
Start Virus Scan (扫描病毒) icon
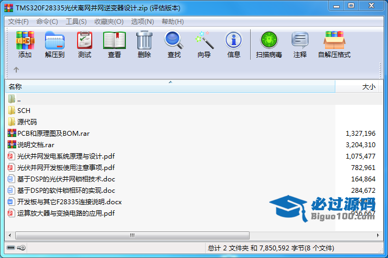pos(269,40)
